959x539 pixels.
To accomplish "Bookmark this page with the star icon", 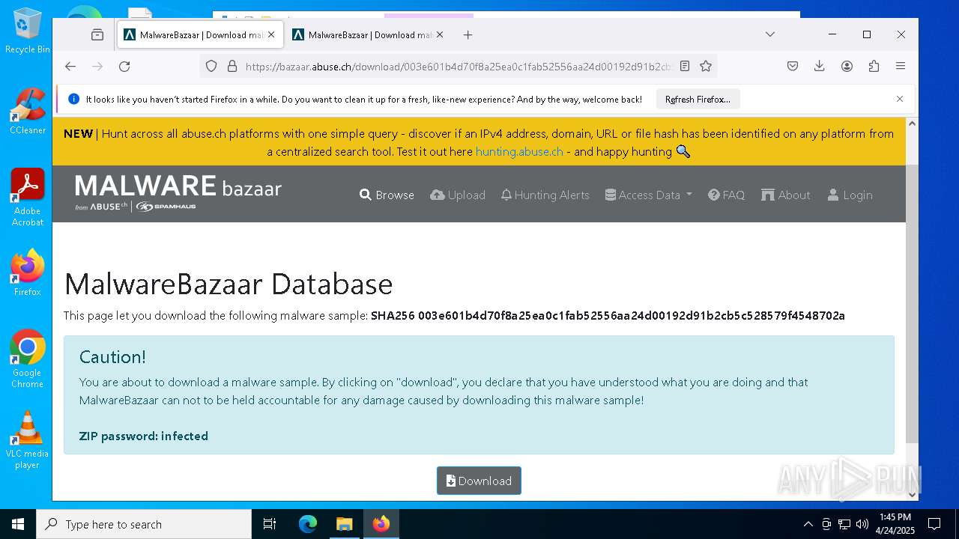I will (706, 66).
